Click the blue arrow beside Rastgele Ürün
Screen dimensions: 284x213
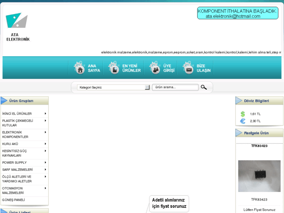[x=239, y=133]
